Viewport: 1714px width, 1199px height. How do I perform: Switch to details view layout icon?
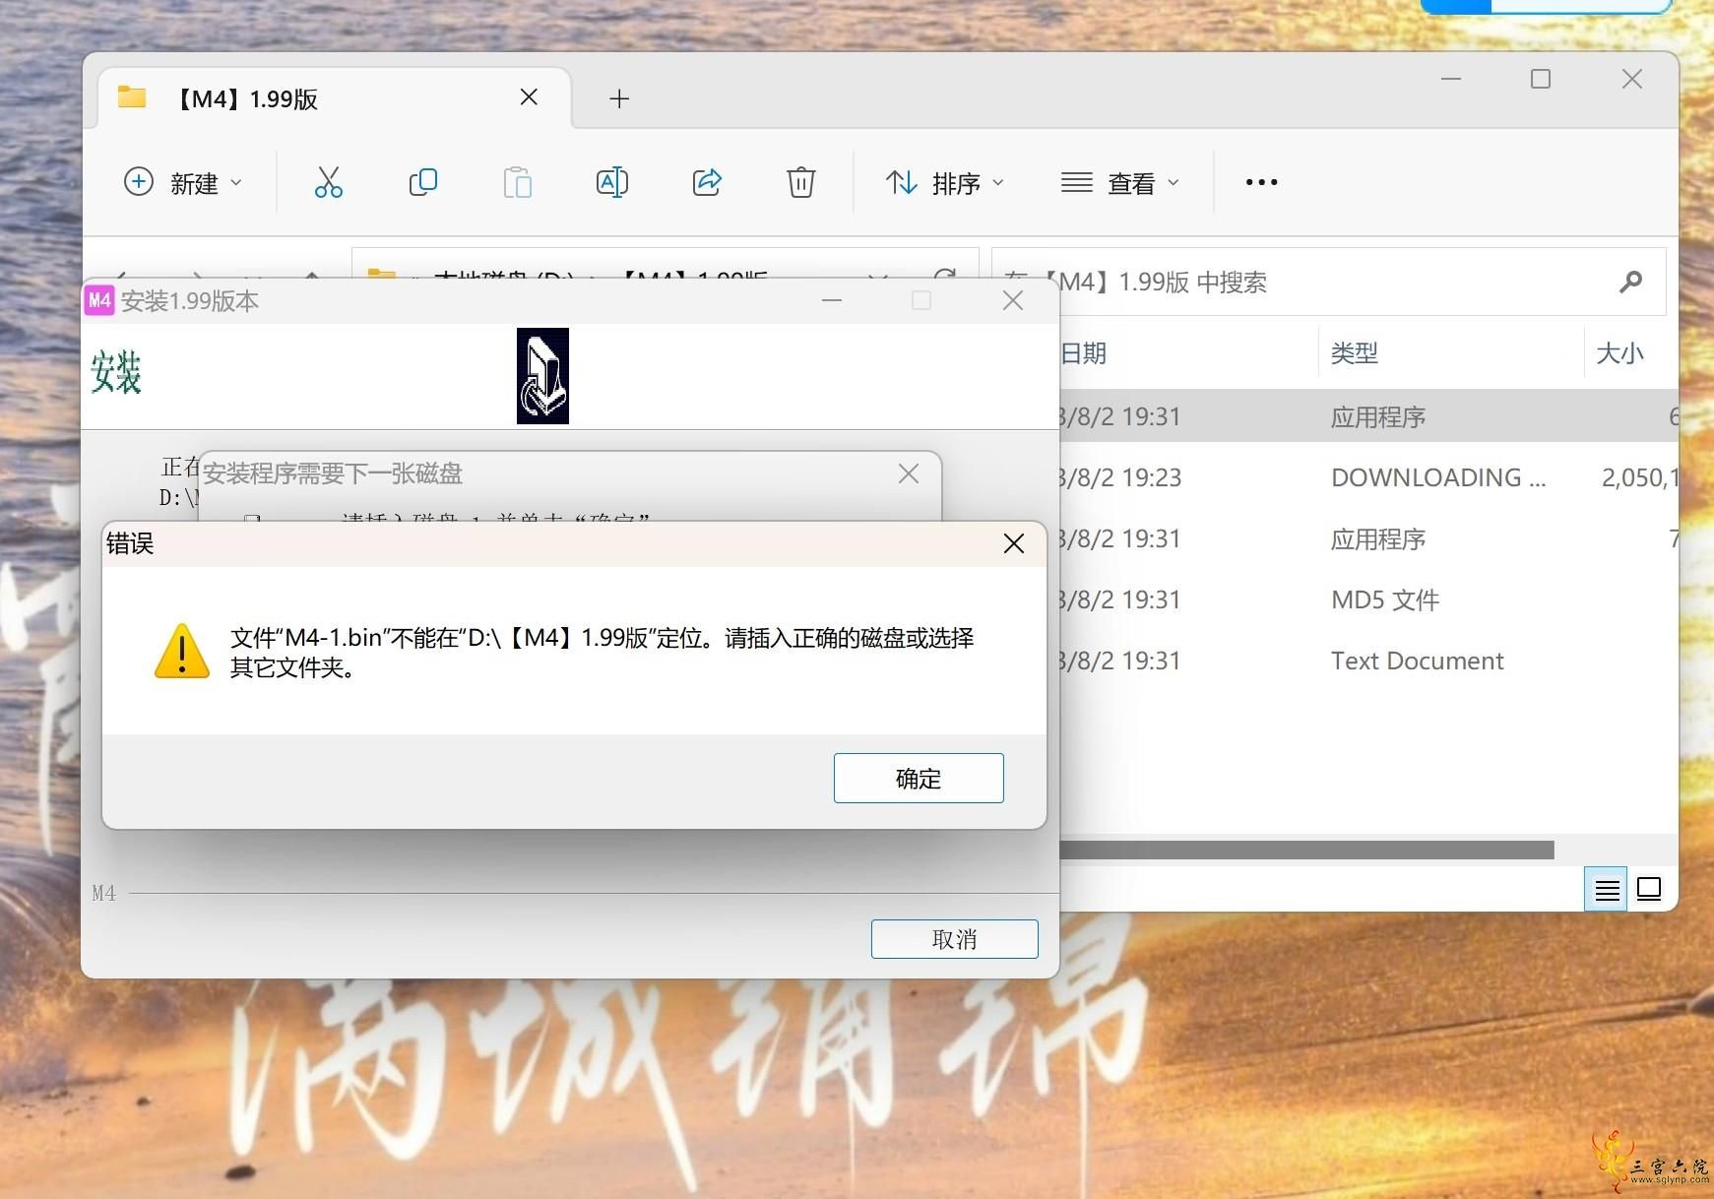(x=1606, y=890)
